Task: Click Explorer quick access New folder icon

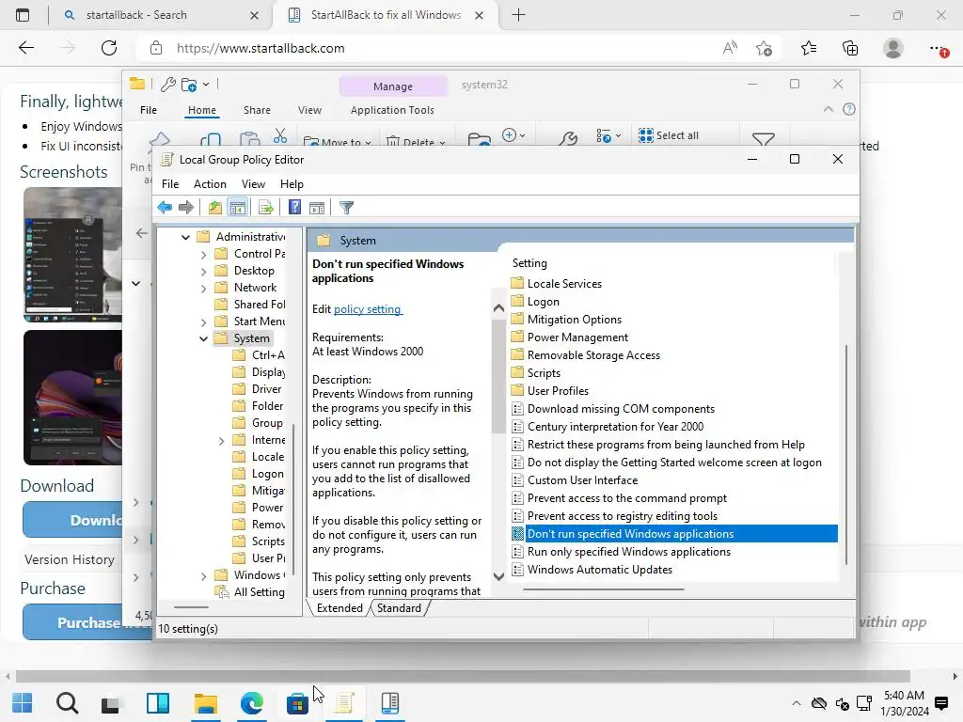Action: coord(189,85)
